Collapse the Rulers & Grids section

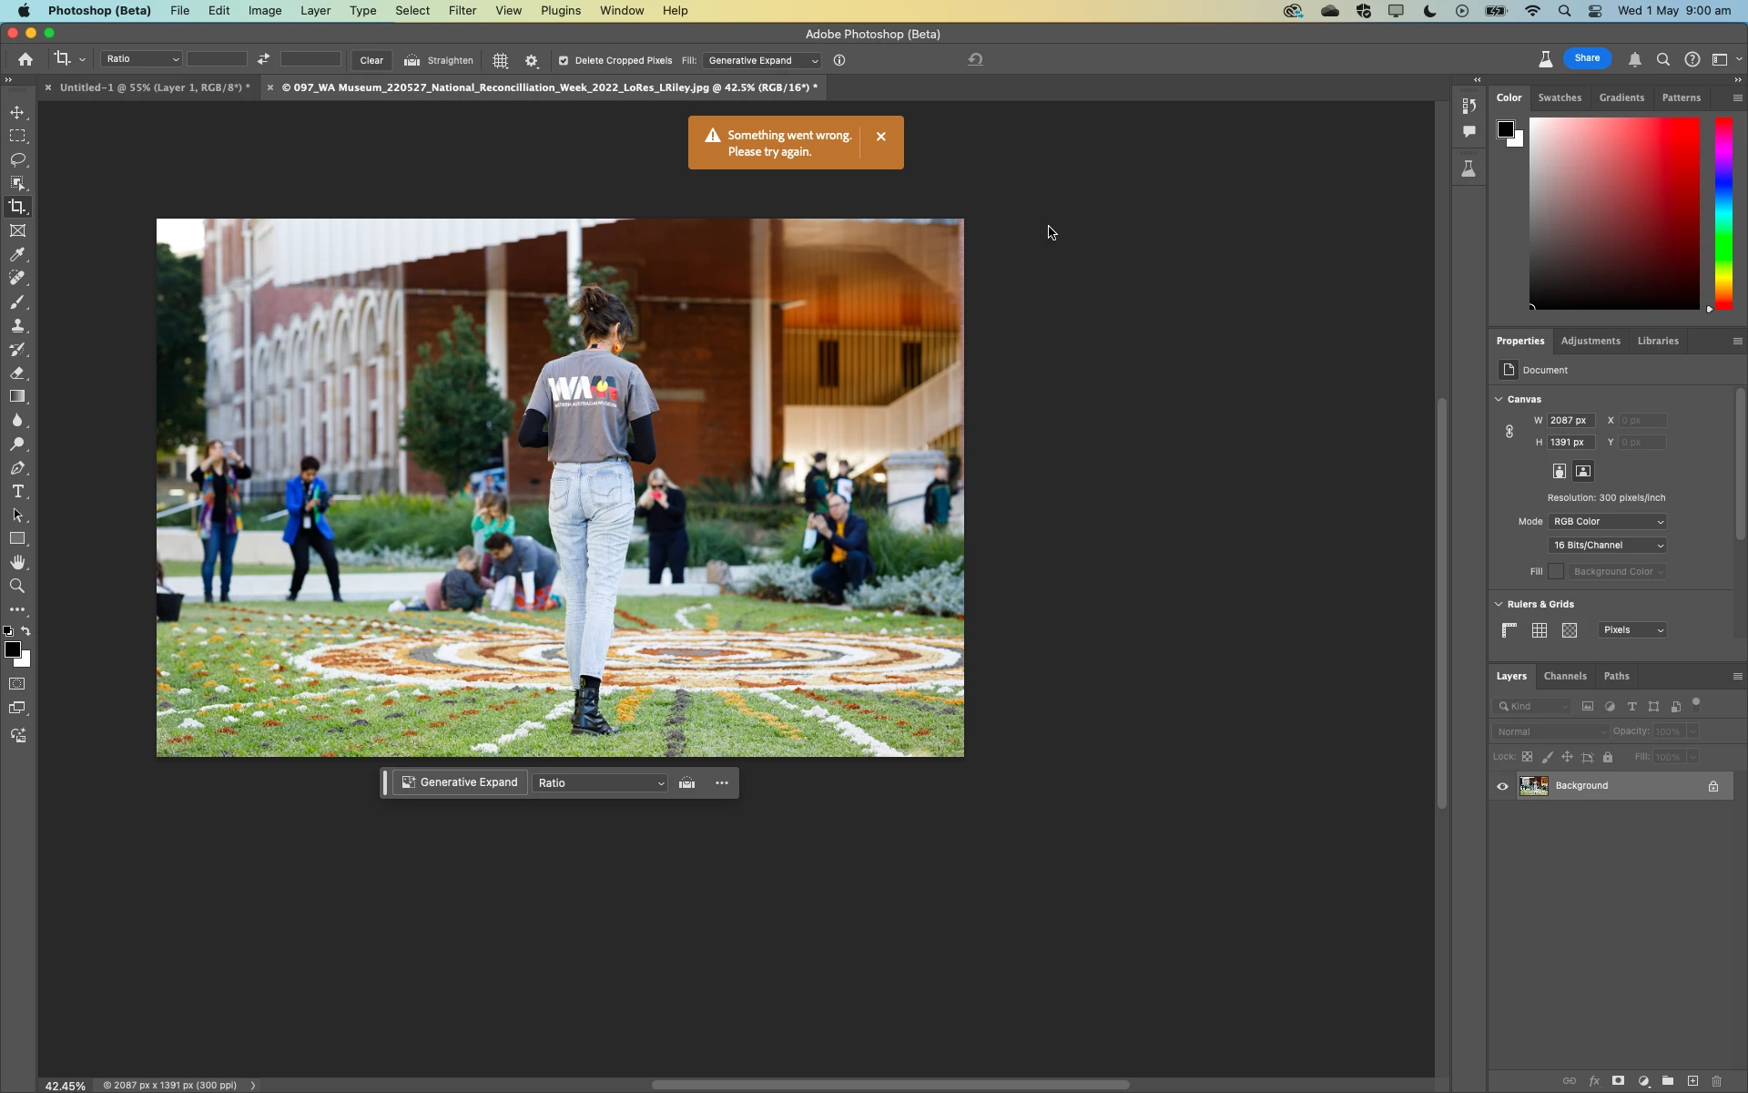coord(1499,604)
